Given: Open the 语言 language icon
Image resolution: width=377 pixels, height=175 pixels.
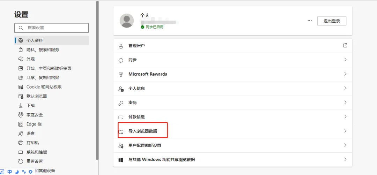Looking at the screenshot, I should point(21,134).
